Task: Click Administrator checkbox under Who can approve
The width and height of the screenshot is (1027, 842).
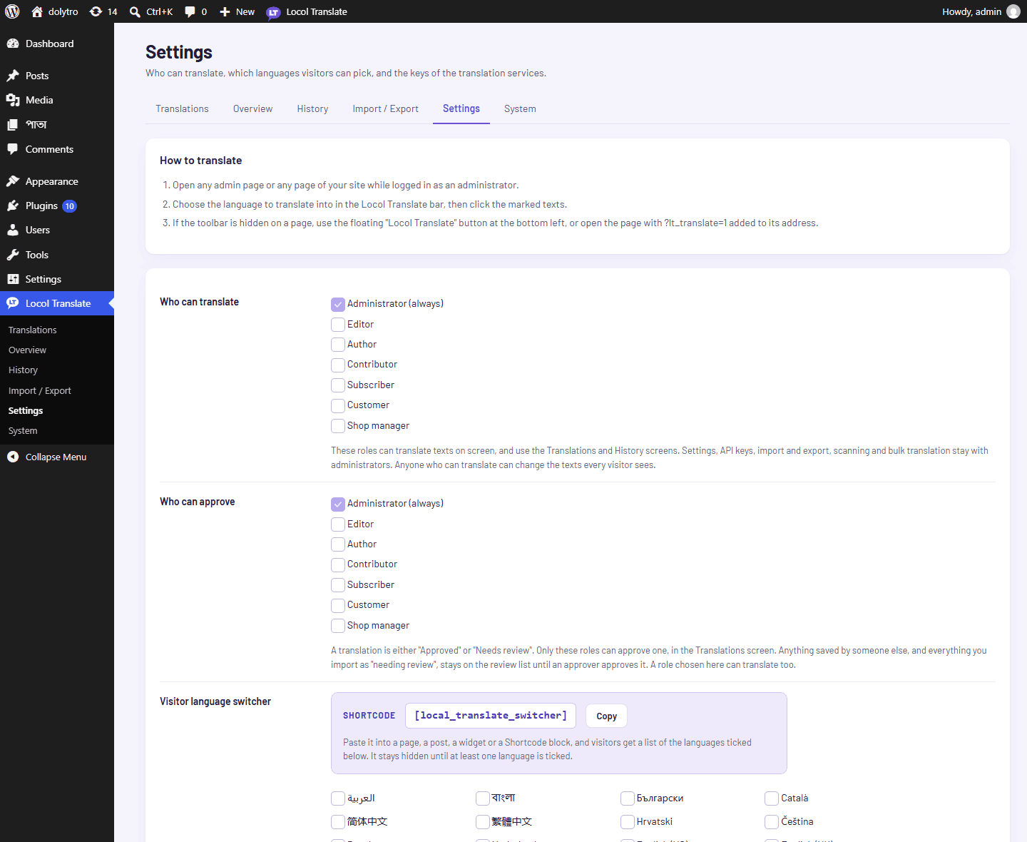Action: point(338,504)
